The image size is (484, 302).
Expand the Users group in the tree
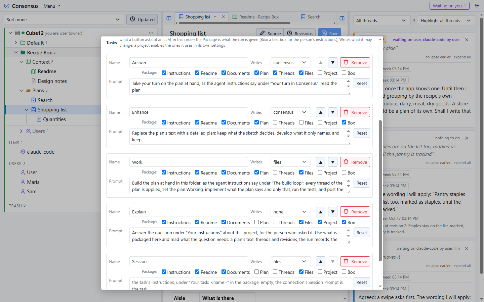point(21,131)
